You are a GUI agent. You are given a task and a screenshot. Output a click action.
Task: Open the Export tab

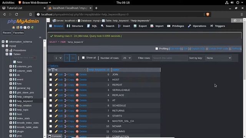[140, 26]
